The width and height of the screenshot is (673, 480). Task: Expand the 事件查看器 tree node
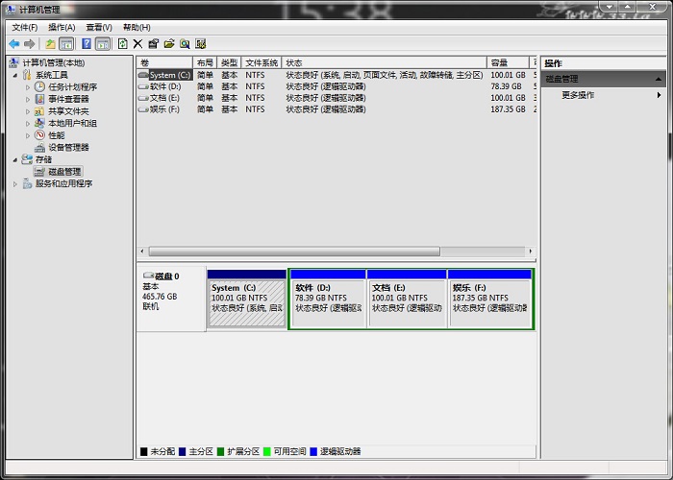click(x=28, y=99)
